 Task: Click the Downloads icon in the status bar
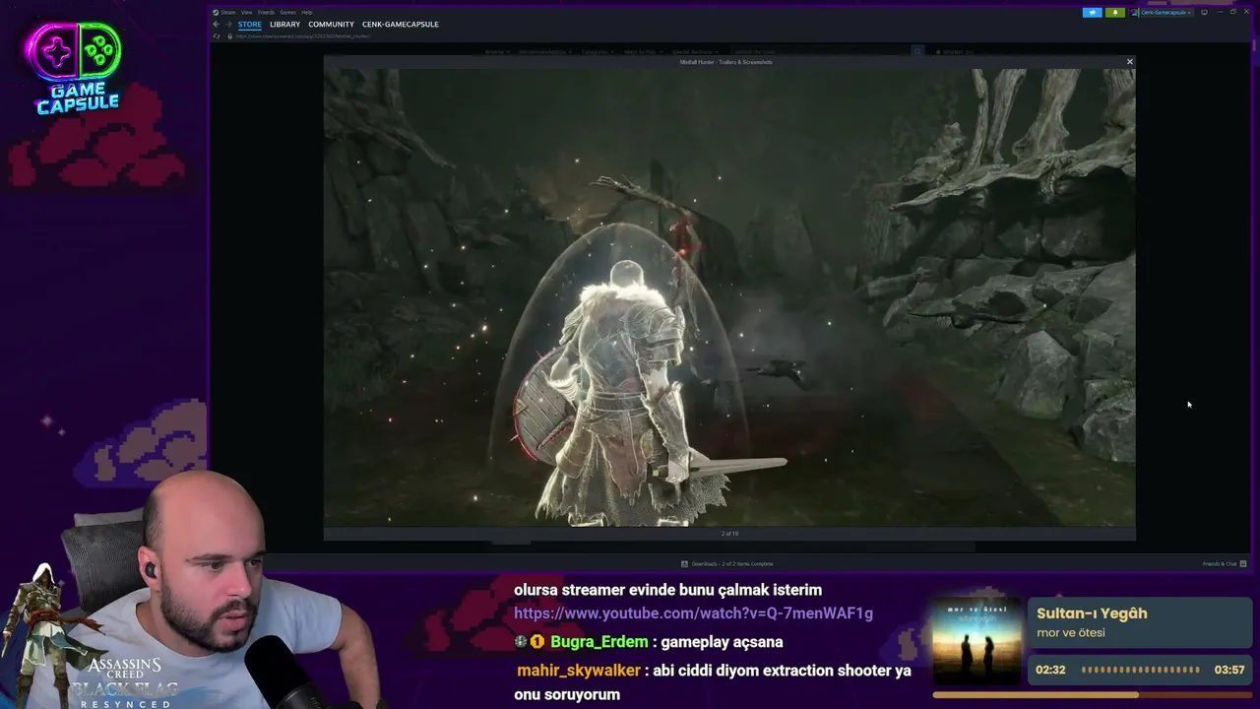point(684,564)
